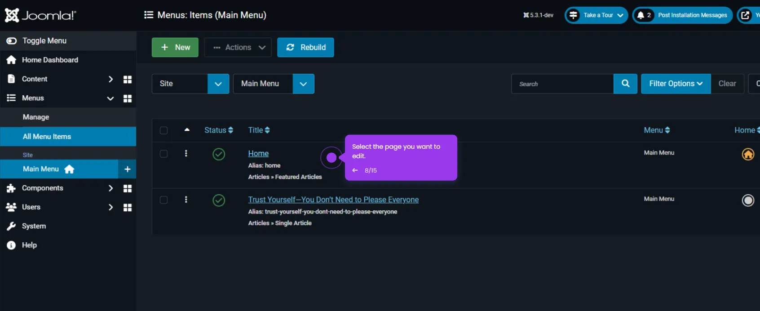This screenshot has height=311, width=760.
Task: Click the Clear button
Action: point(727,84)
